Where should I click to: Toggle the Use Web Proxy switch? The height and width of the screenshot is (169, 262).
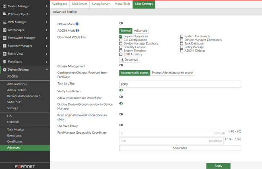tap(121, 125)
